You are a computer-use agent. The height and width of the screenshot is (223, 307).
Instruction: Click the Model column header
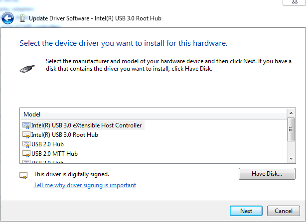coord(153,114)
